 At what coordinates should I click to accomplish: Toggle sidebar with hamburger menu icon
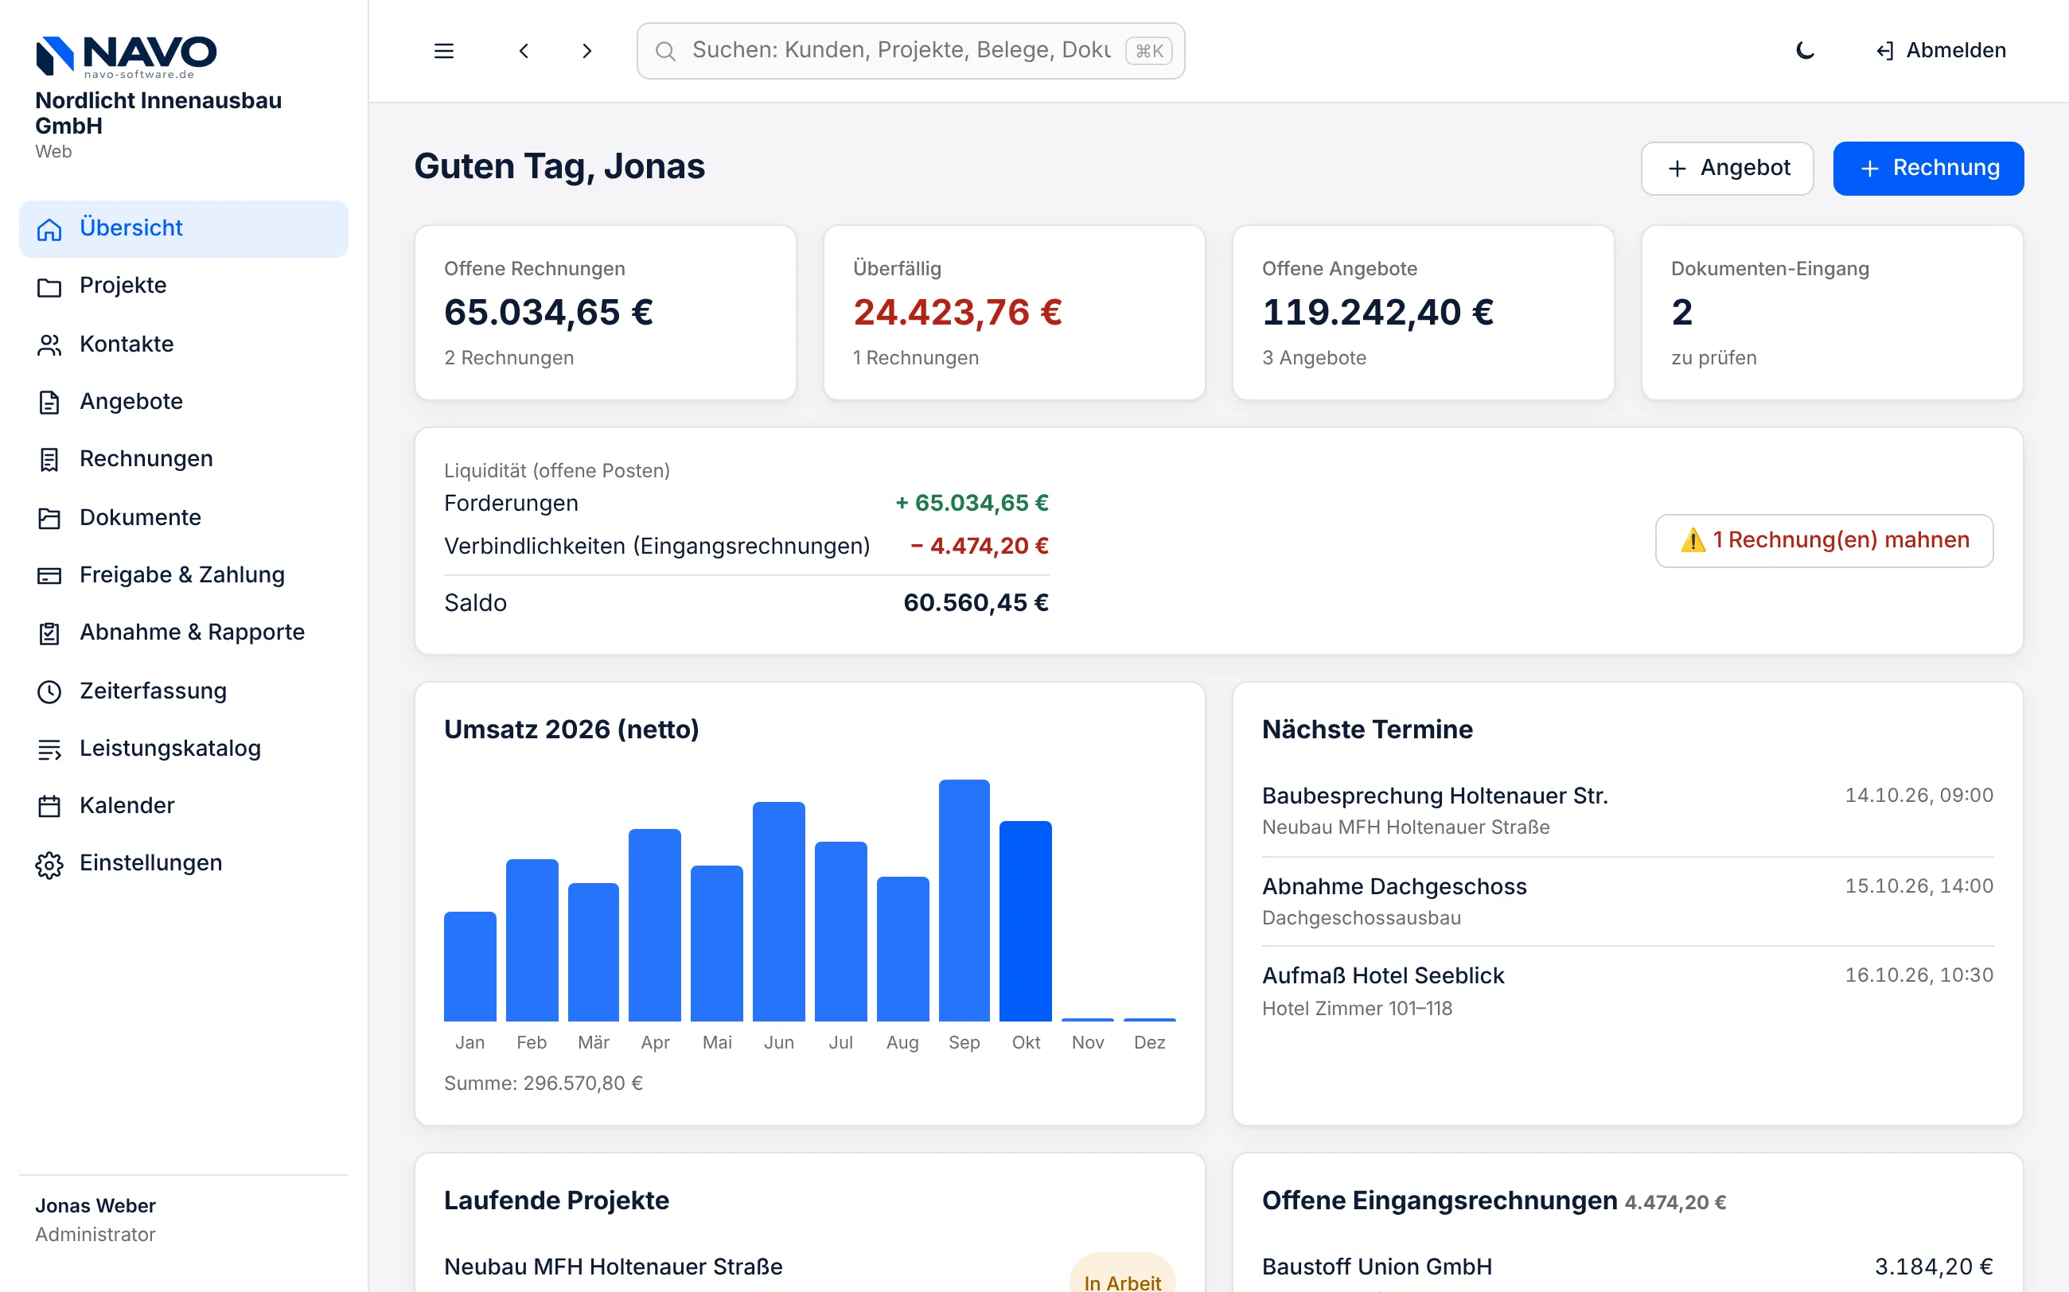[443, 50]
